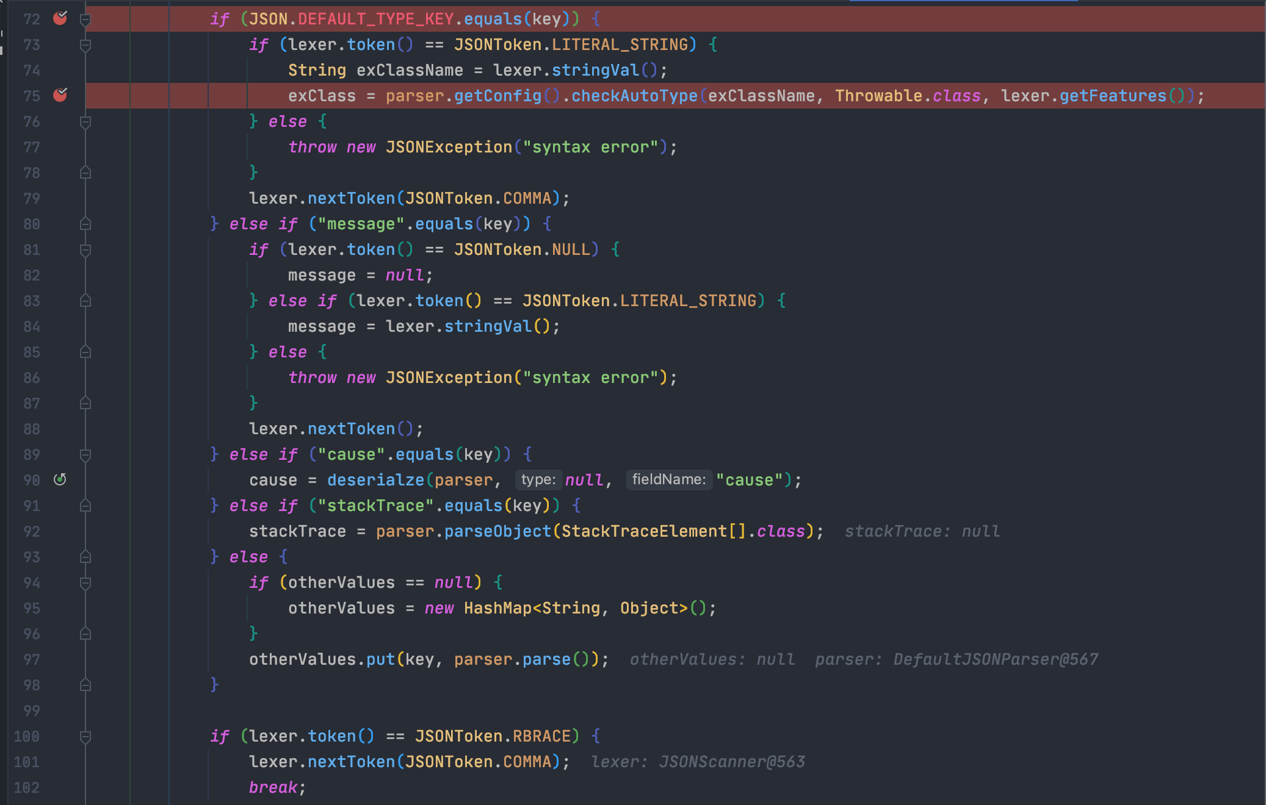Collapse the final else block at line 93

(x=85, y=557)
